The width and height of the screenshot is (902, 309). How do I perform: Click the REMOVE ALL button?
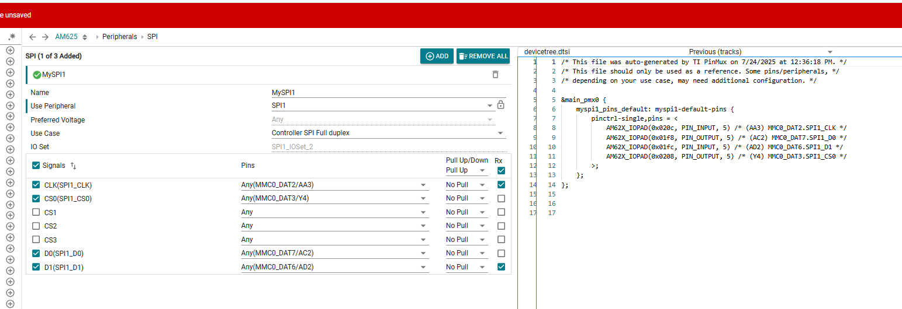point(483,56)
